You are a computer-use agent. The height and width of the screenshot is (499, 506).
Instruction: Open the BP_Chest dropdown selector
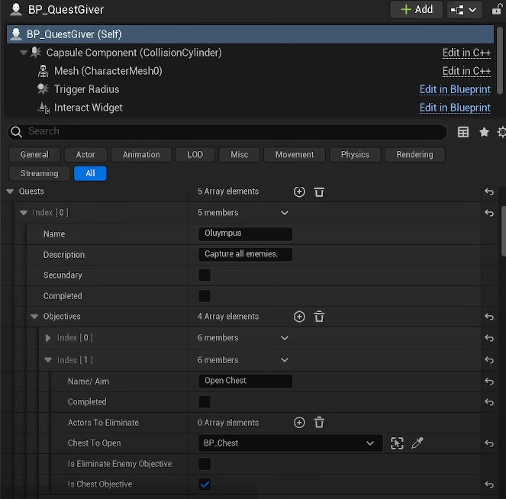(290, 443)
